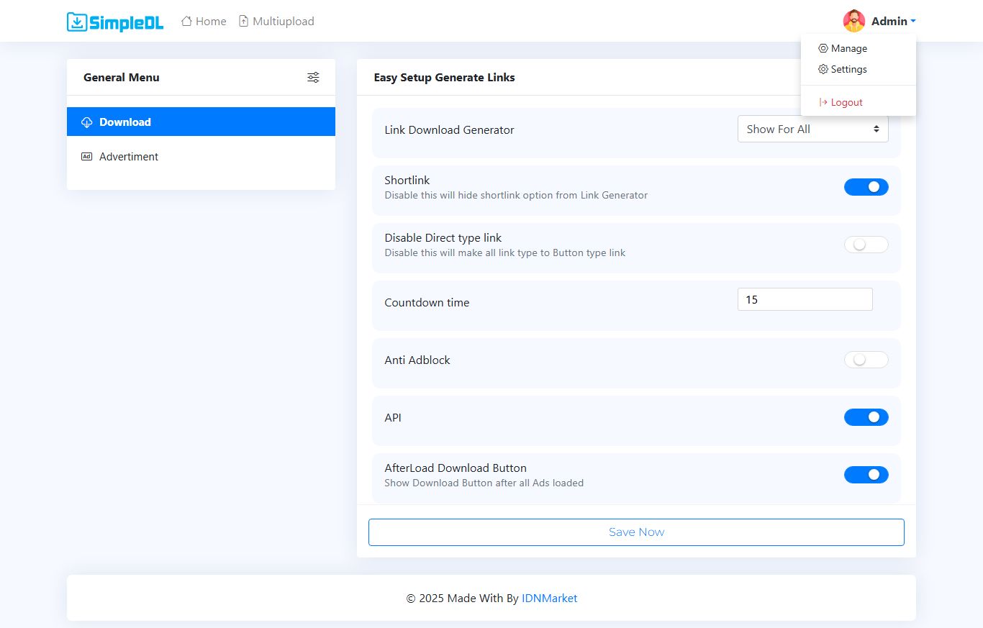
Task: Click the SimpleDL logo icon
Action: coord(77,22)
